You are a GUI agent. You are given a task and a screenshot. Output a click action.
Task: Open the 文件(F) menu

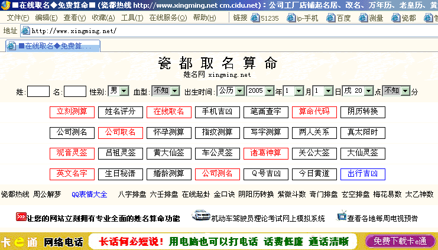click(18, 18)
